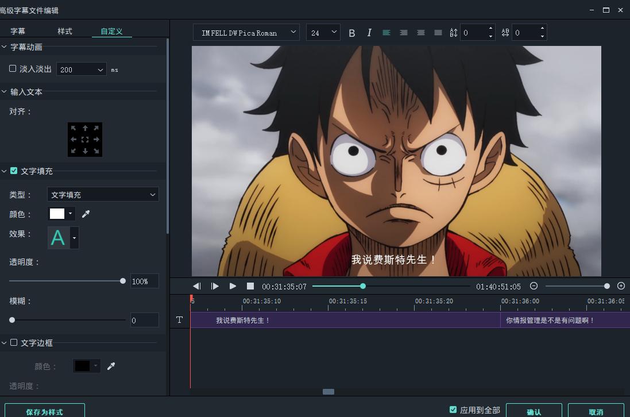Zoom in the timeline with plus icon
This screenshot has height=417, width=630.
pyautogui.click(x=621, y=286)
